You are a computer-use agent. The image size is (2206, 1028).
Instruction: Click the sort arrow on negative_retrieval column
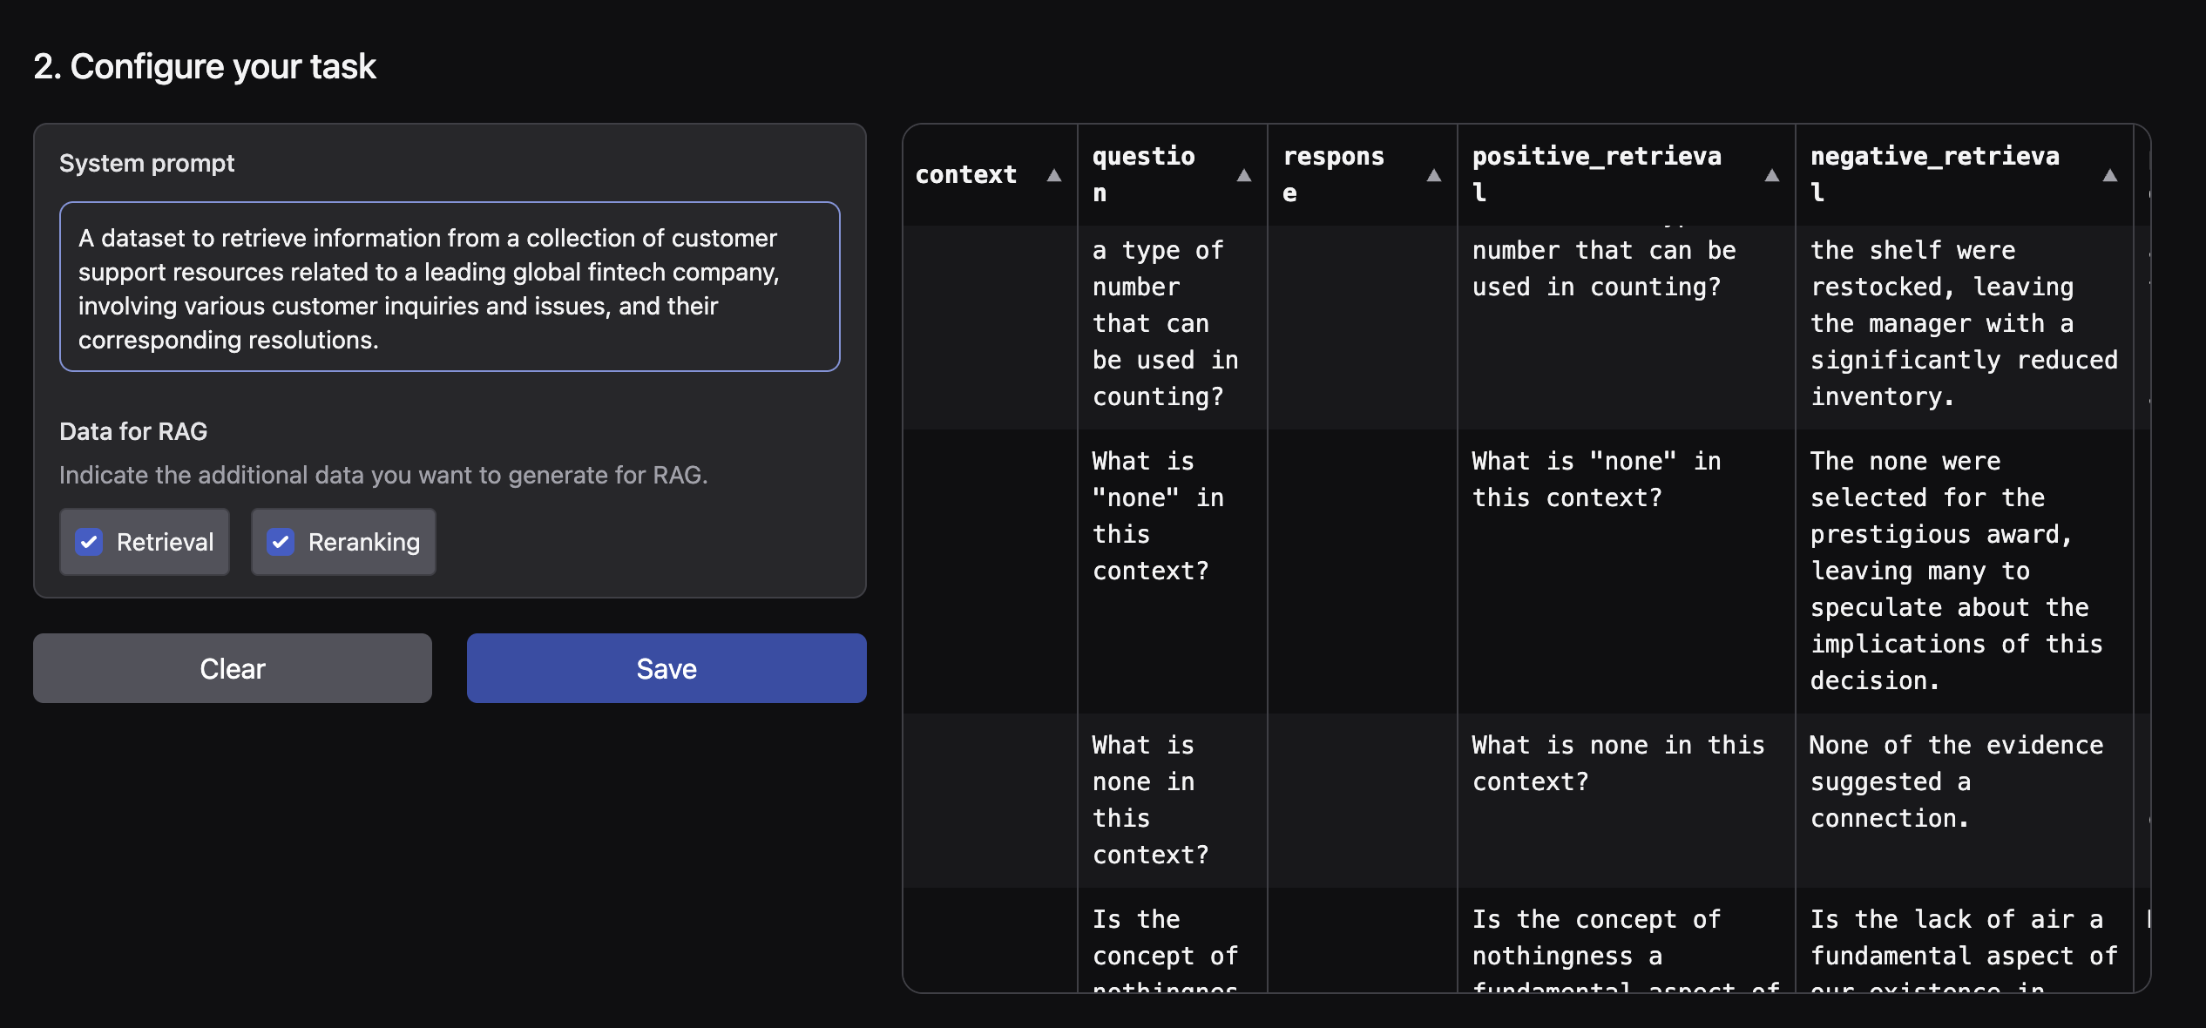(x=2109, y=175)
